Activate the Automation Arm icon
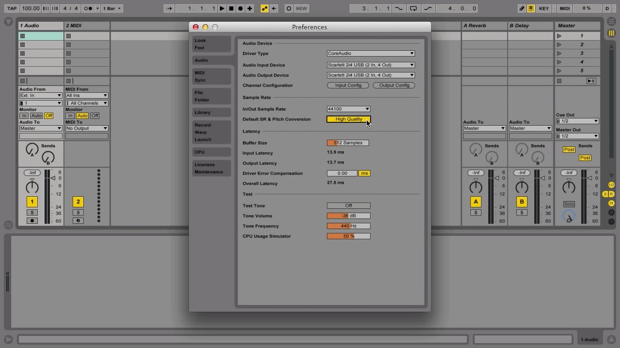The image size is (620, 348). pyautogui.click(x=264, y=8)
